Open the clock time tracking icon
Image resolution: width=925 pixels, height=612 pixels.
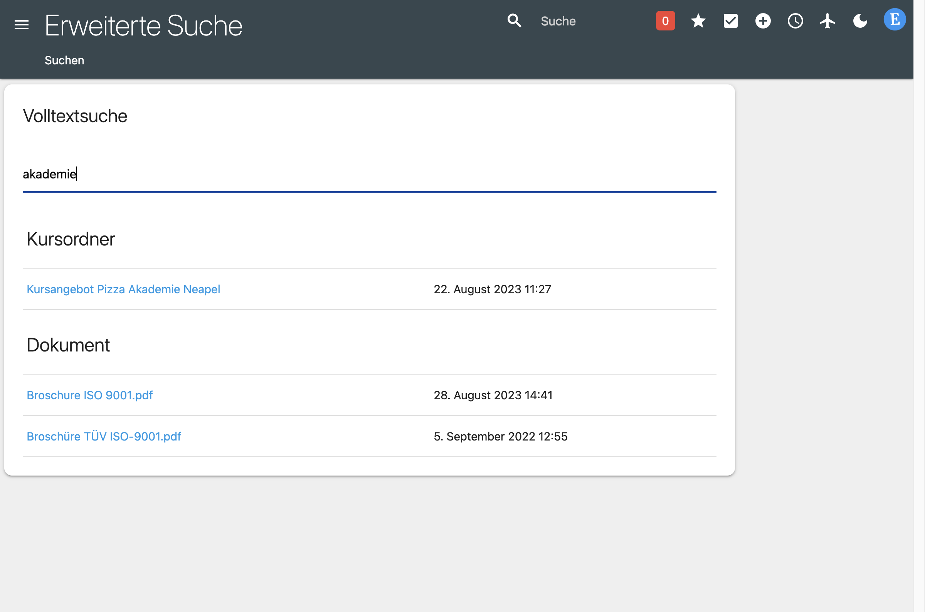pyautogui.click(x=795, y=21)
